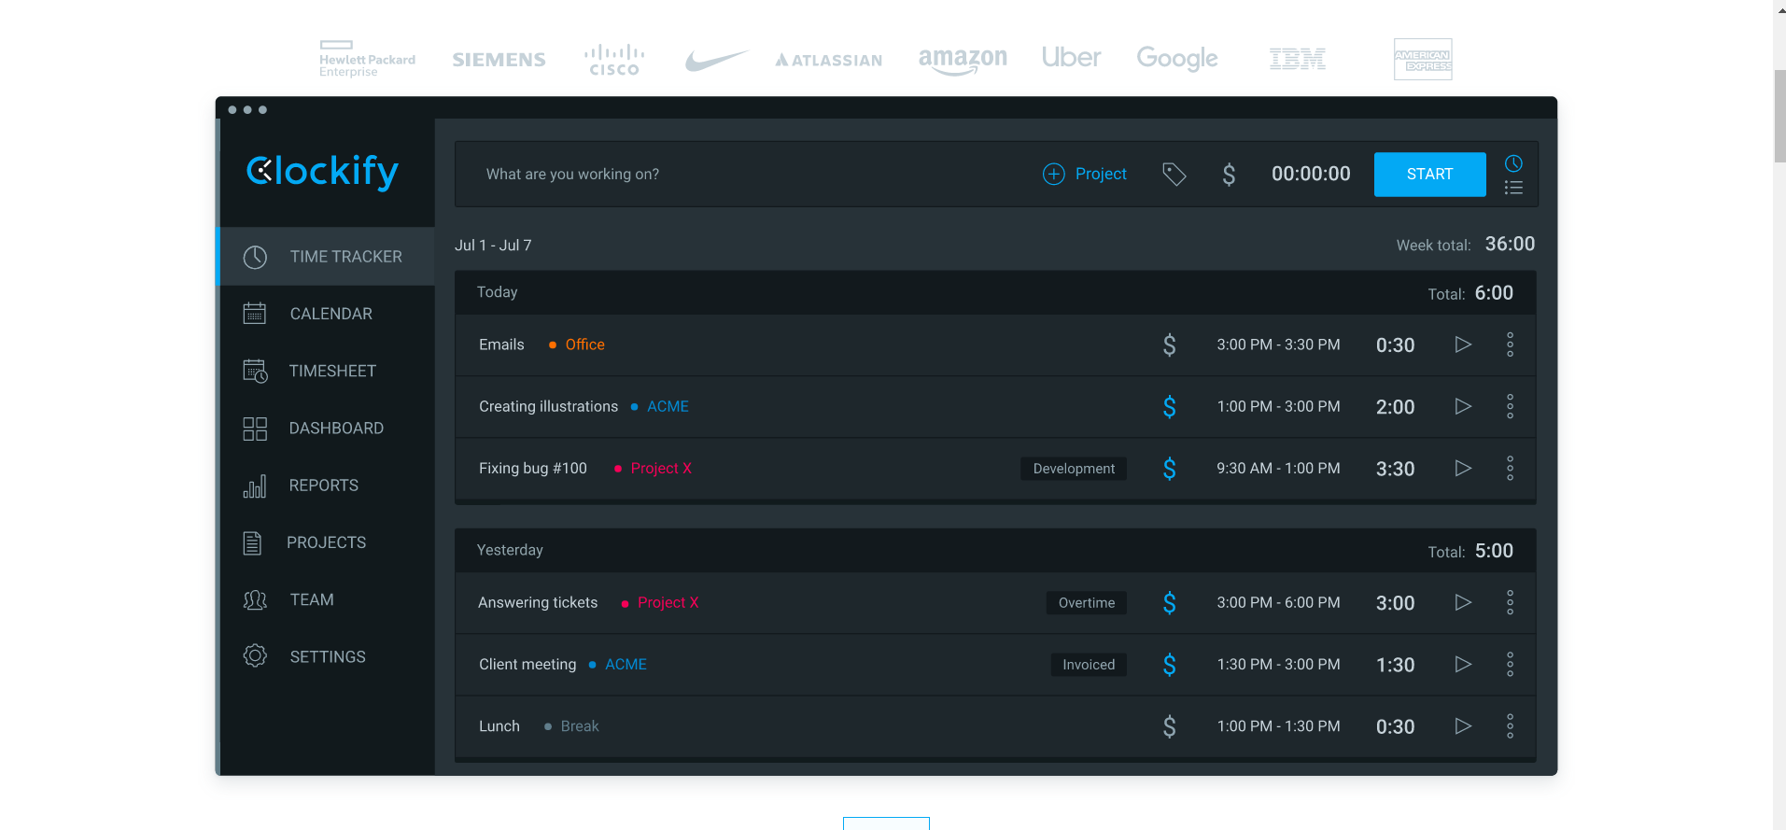Toggle the billable dollar icon in the timer bar
This screenshot has height=830, width=1786.
pos(1229,175)
